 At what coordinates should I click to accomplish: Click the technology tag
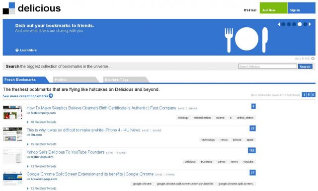208,140
